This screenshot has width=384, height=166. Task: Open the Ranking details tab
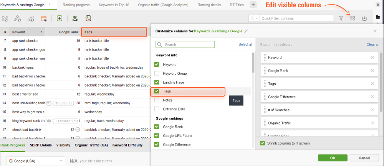(x=209, y=5)
